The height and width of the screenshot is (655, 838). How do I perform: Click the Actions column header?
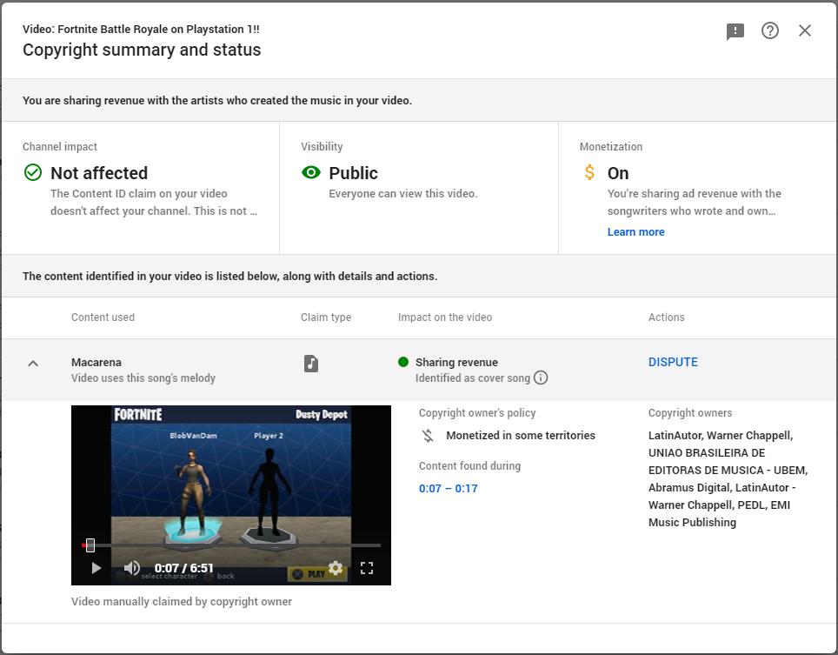click(666, 317)
